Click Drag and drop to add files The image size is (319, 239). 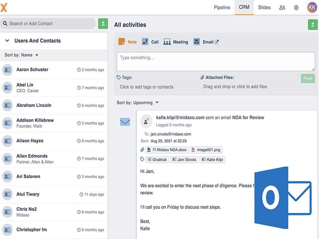[235, 87]
